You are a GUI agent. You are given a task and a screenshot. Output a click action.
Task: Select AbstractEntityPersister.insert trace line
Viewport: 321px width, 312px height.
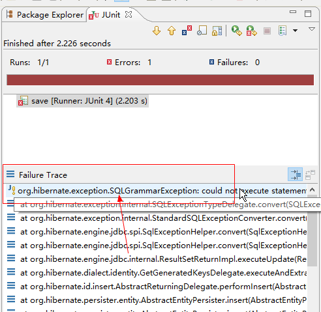coord(157,300)
